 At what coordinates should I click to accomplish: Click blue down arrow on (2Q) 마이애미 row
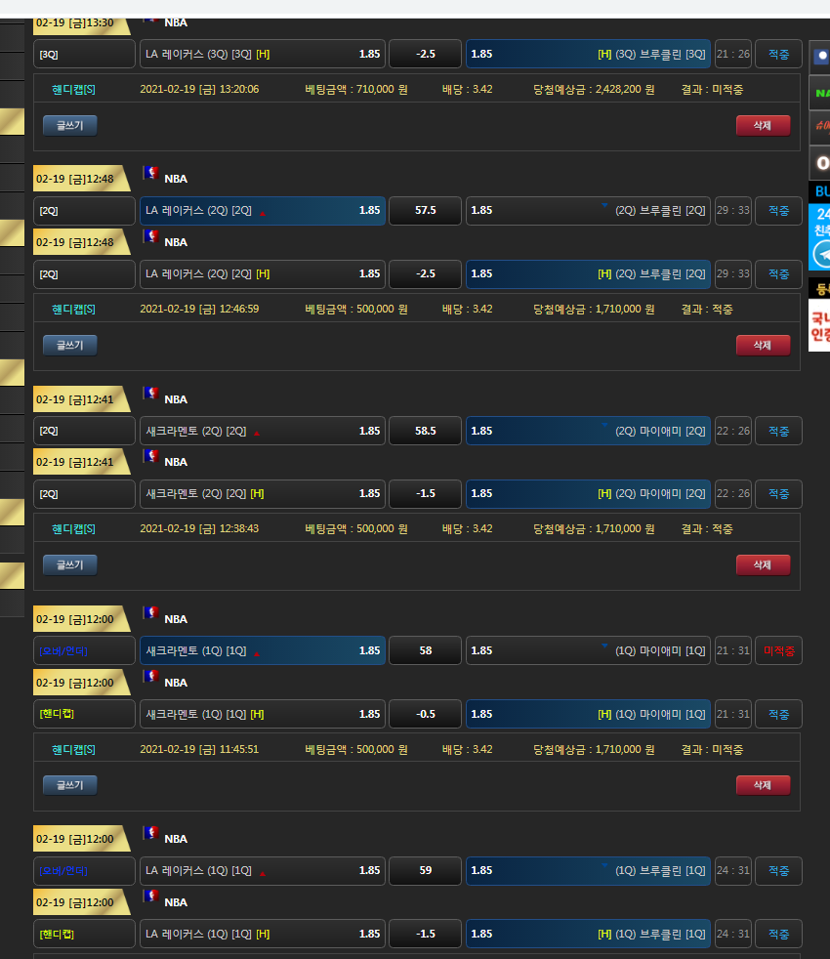604,427
